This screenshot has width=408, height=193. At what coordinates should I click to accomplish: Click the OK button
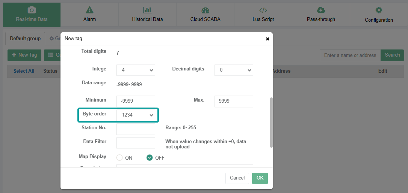[260, 178]
